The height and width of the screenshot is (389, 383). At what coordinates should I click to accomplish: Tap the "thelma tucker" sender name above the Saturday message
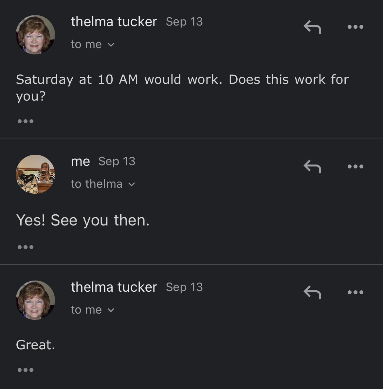[114, 22]
